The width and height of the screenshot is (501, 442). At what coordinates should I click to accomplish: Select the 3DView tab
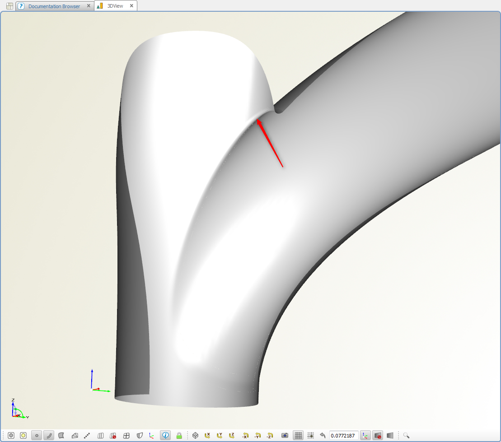(x=115, y=6)
